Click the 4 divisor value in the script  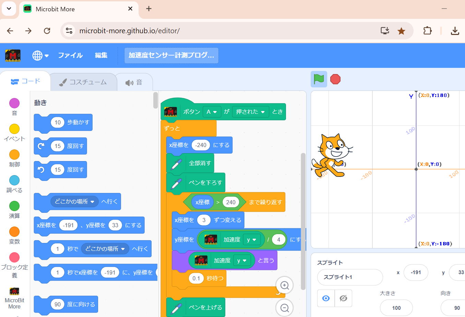coord(278,240)
